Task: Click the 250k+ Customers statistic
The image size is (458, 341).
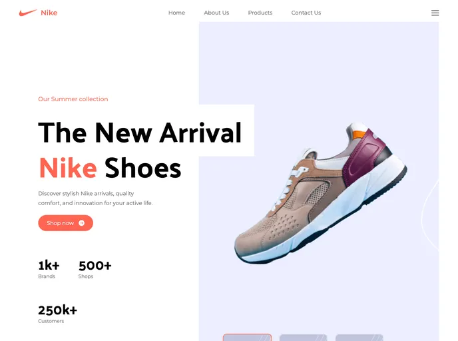Action: click(x=57, y=314)
